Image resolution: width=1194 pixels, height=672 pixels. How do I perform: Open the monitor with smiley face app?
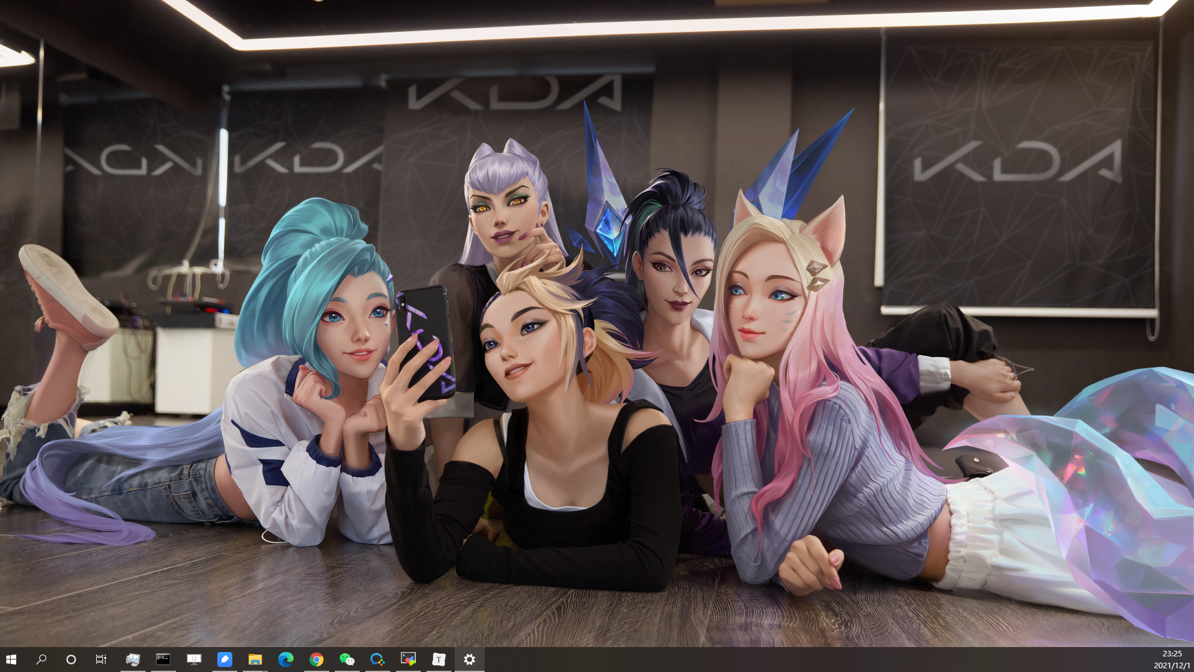pos(194,659)
